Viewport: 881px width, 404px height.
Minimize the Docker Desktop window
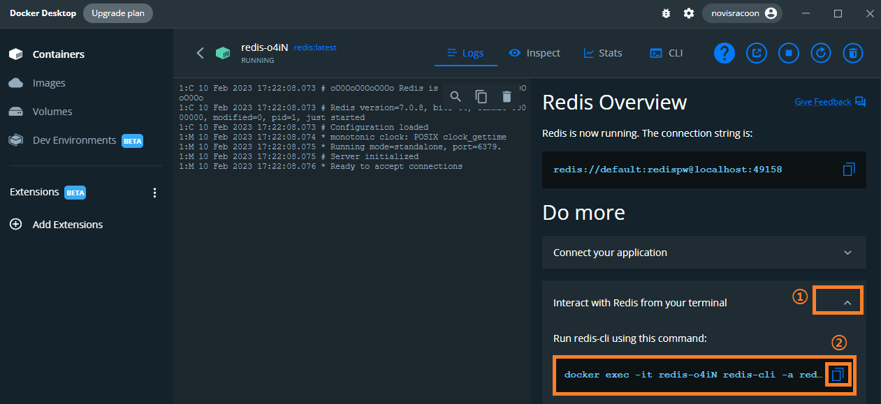pos(806,13)
